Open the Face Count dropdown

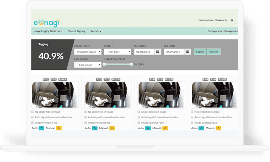[x=88, y=64]
